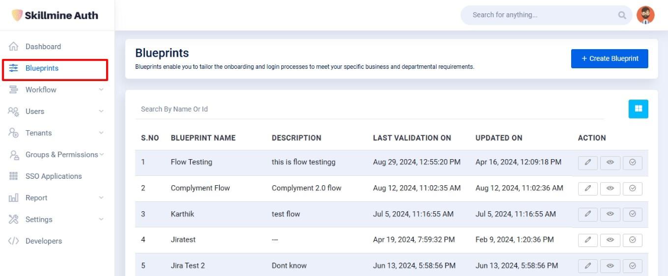Open the Dashboard page from the sidebar
668x276 pixels.
[43, 46]
